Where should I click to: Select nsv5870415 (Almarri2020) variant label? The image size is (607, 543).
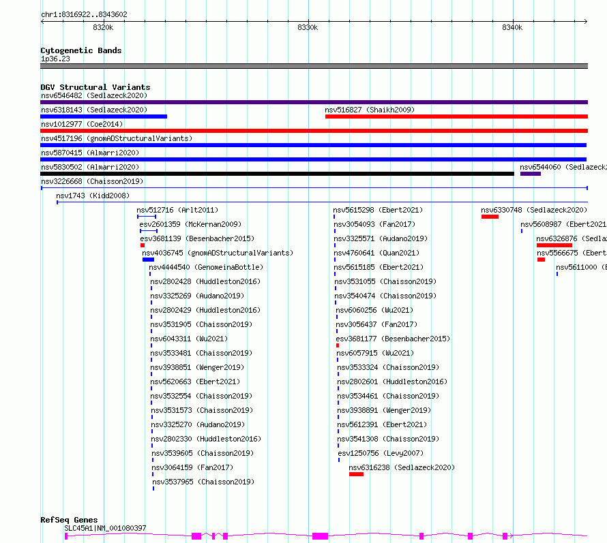click(90, 153)
